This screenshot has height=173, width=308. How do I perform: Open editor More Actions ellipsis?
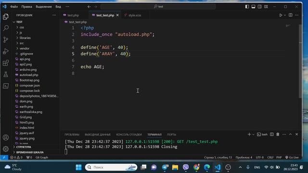[x=296, y=15]
